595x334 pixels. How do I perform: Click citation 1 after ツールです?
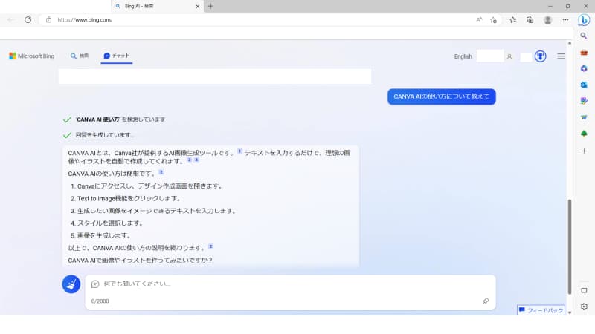239,151
